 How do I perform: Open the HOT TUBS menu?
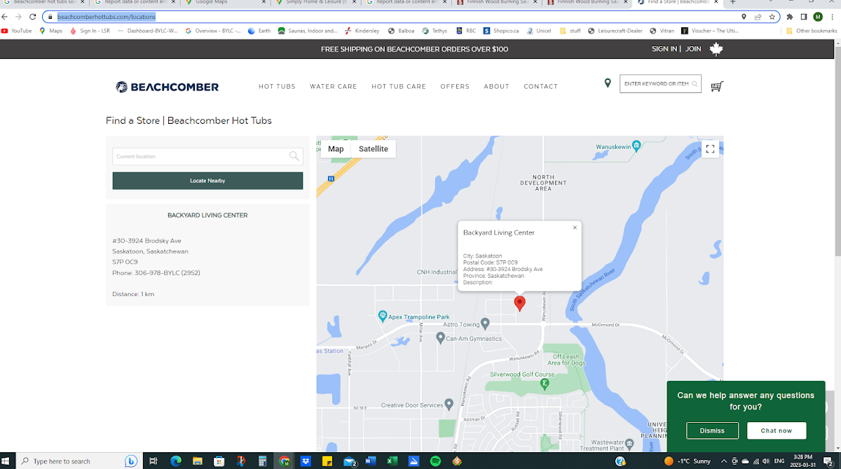pos(277,87)
